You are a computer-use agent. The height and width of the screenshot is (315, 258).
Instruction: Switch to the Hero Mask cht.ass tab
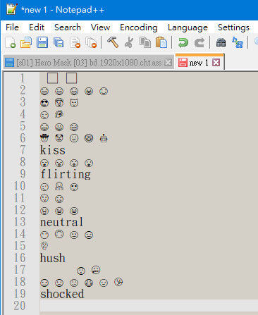[x=89, y=63]
